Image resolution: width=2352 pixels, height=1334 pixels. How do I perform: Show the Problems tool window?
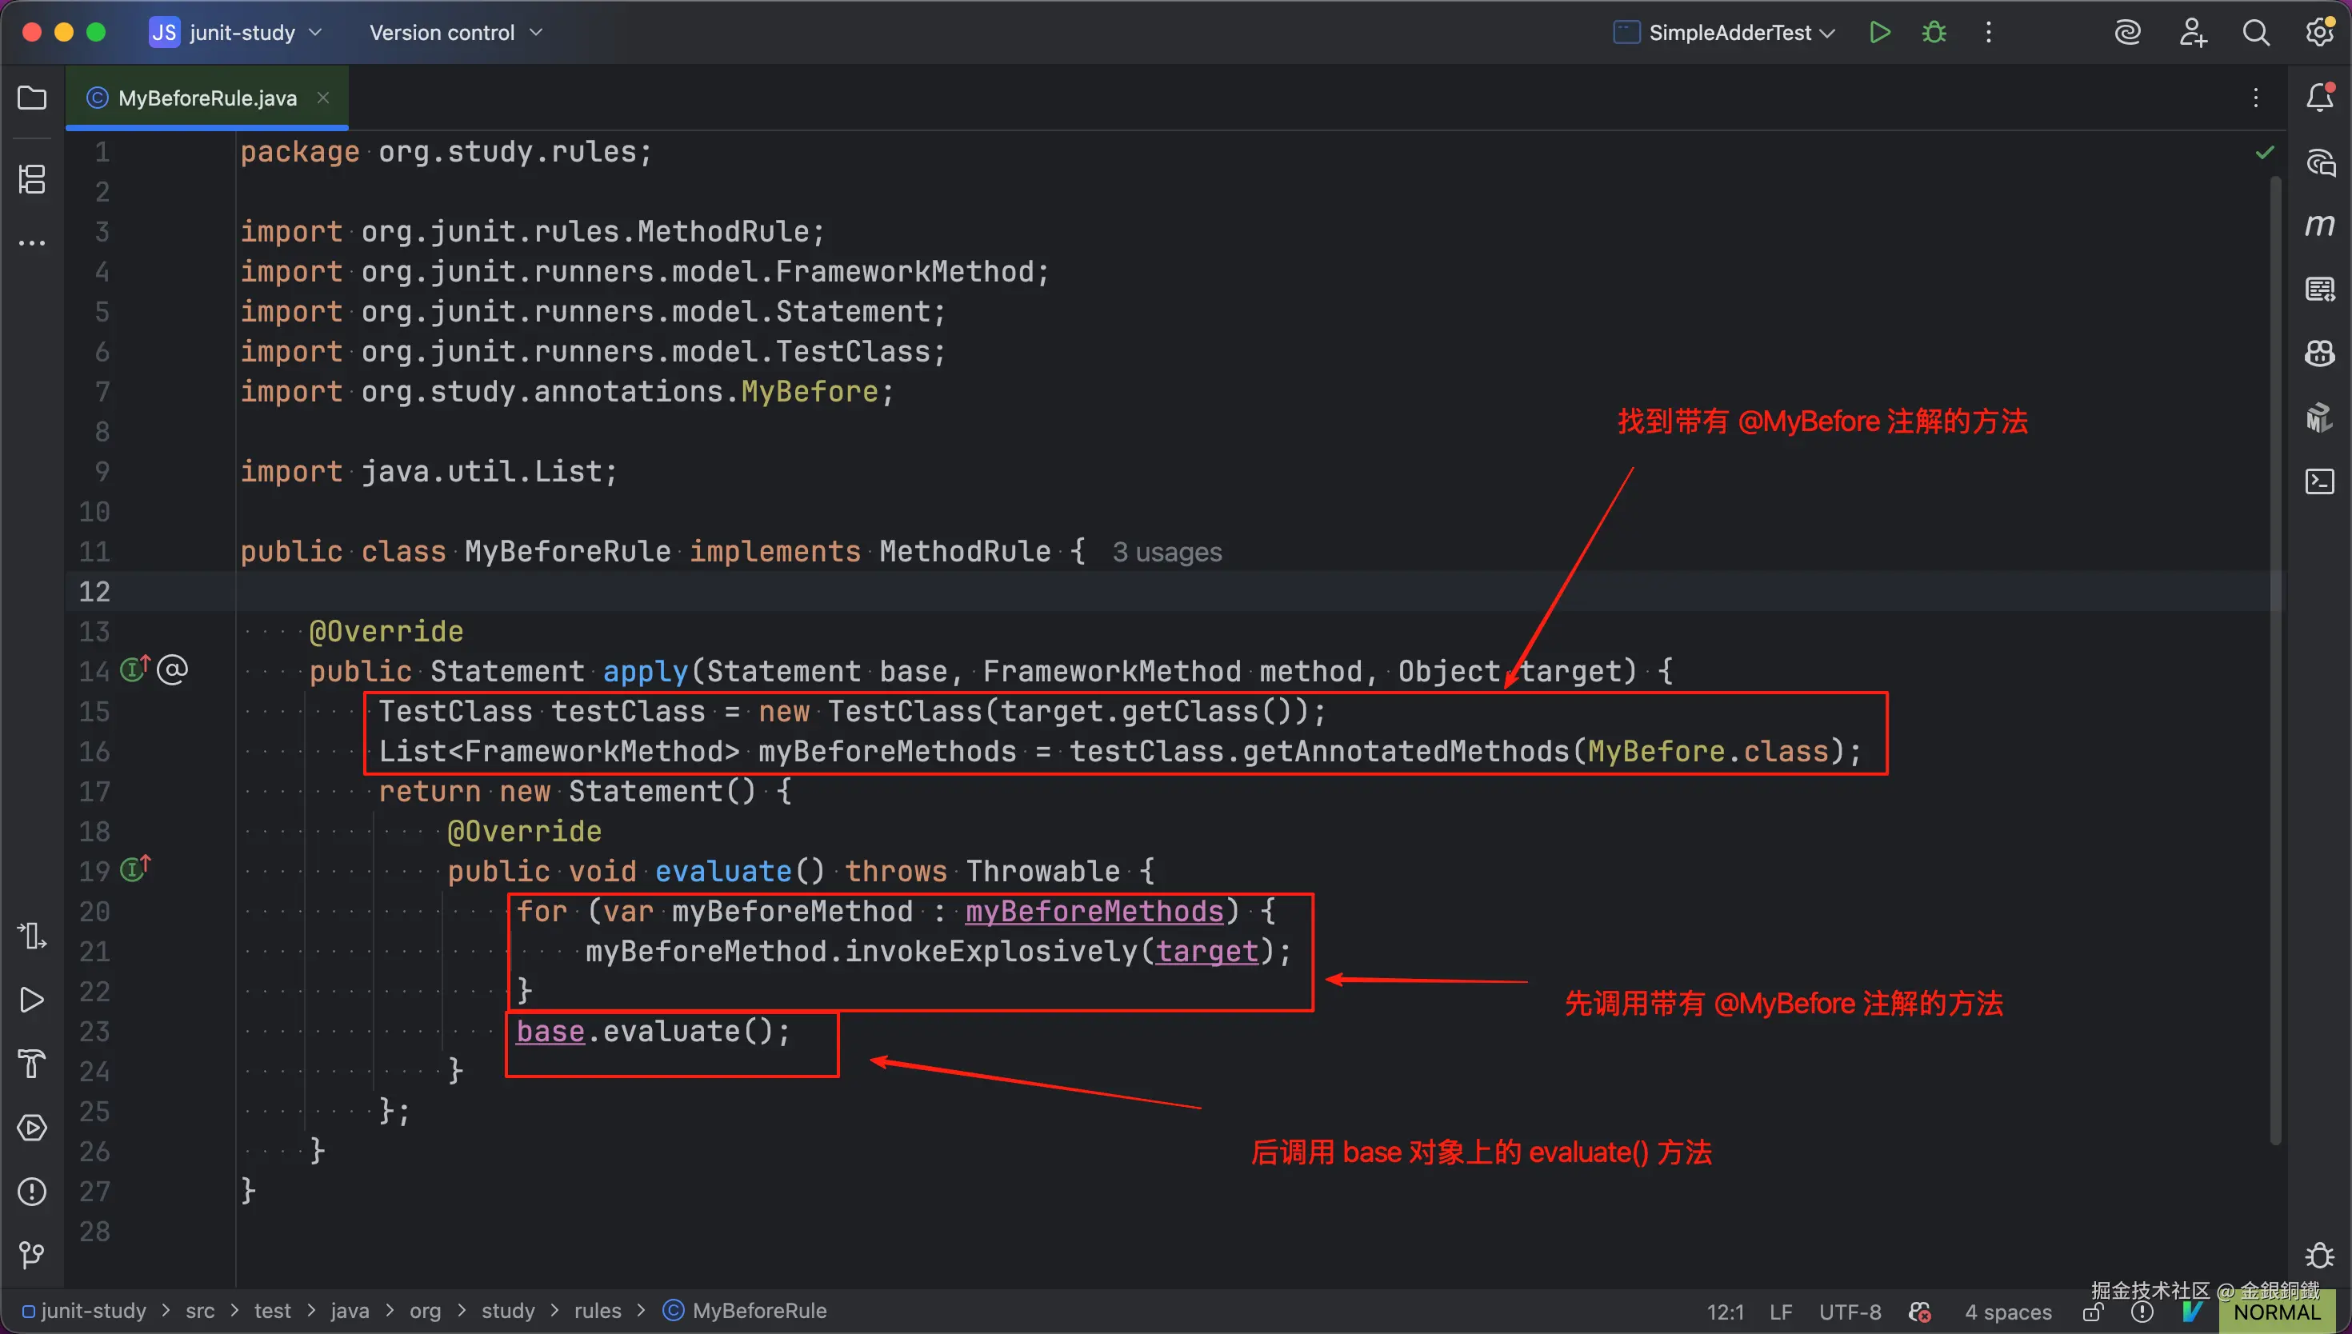coord(32,1191)
